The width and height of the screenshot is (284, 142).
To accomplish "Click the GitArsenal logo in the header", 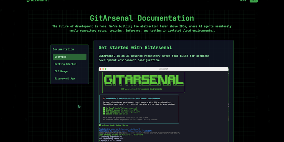I will pyautogui.click(x=38, y=1).
